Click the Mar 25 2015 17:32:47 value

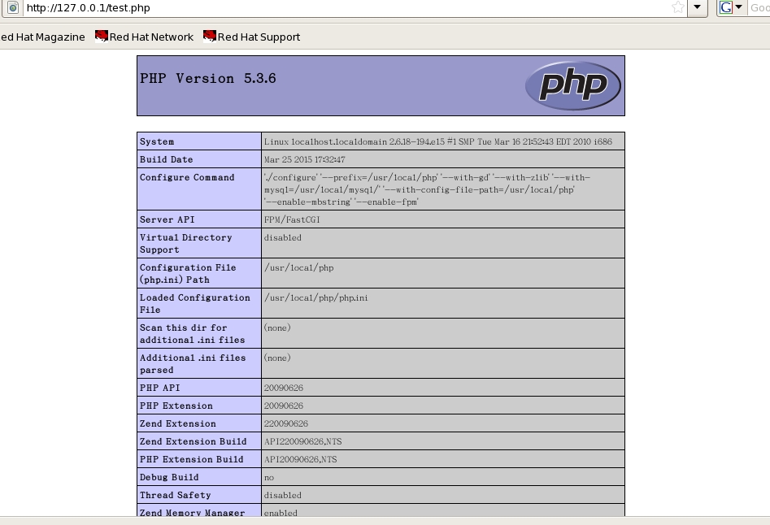click(x=304, y=159)
